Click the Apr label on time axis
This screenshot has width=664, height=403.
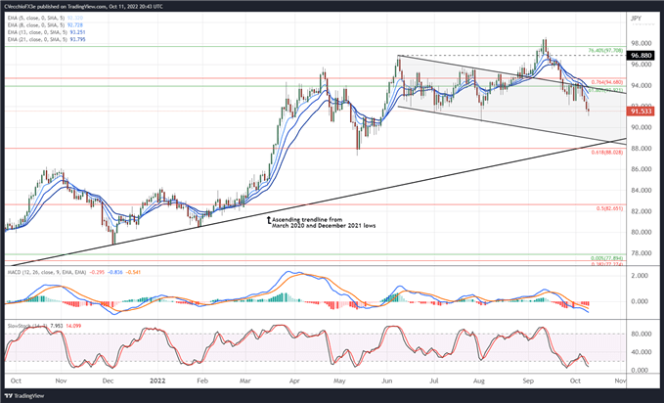pos(294,381)
